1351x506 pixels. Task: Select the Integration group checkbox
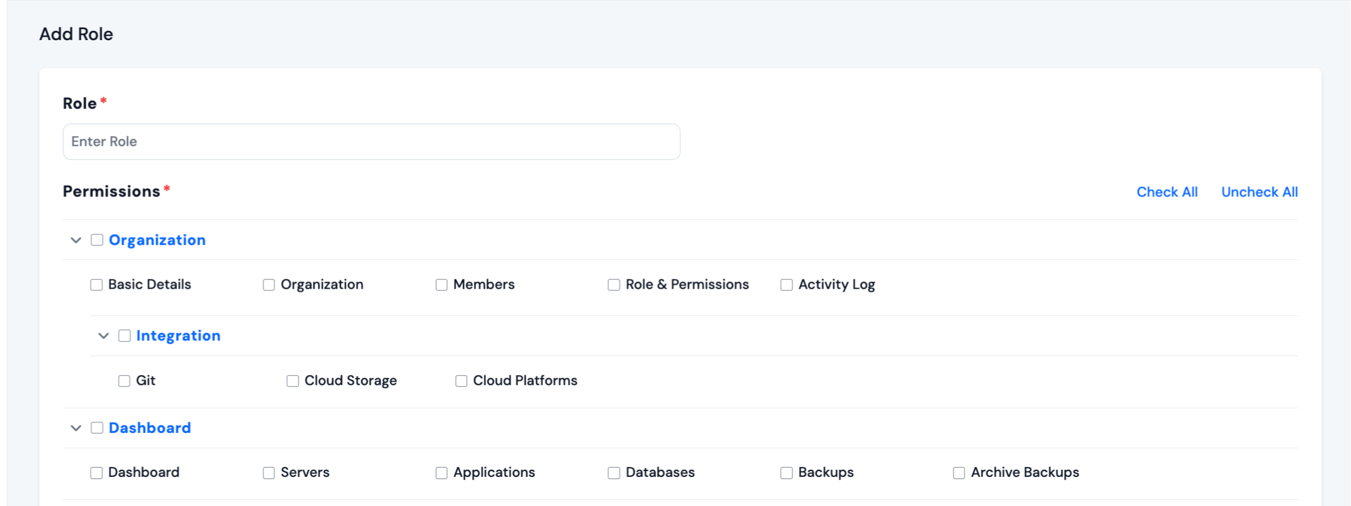pyautogui.click(x=124, y=336)
